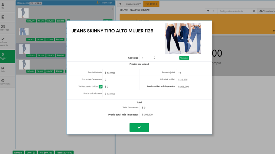Edit the Precio Unitario field
275x154 pixels.
click(121, 72)
